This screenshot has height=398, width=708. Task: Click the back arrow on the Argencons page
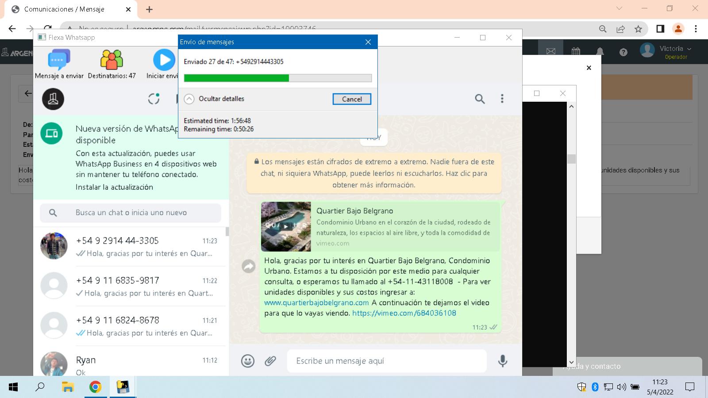(27, 93)
